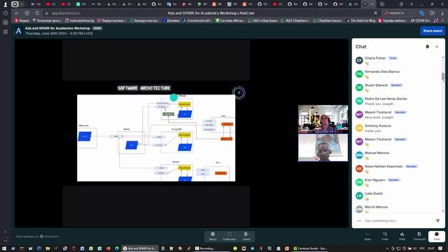Click the Share event button
Screen dimensions: 448x252
[x=433, y=31]
